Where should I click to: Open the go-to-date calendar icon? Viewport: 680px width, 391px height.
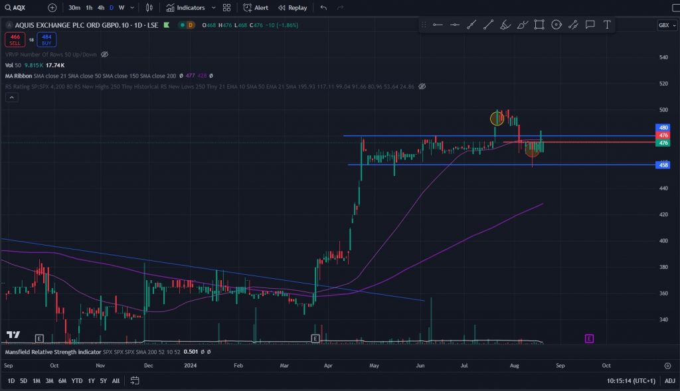coord(135,380)
